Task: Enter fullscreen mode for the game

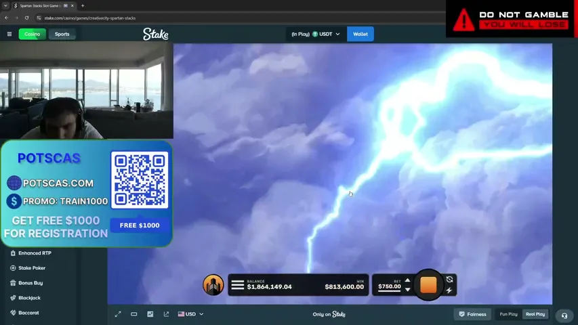Action: coord(118,314)
